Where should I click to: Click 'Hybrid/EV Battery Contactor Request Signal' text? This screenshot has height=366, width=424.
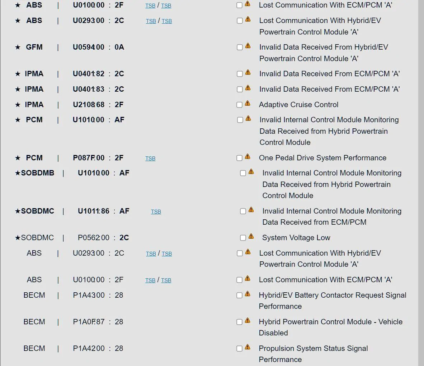click(x=333, y=295)
